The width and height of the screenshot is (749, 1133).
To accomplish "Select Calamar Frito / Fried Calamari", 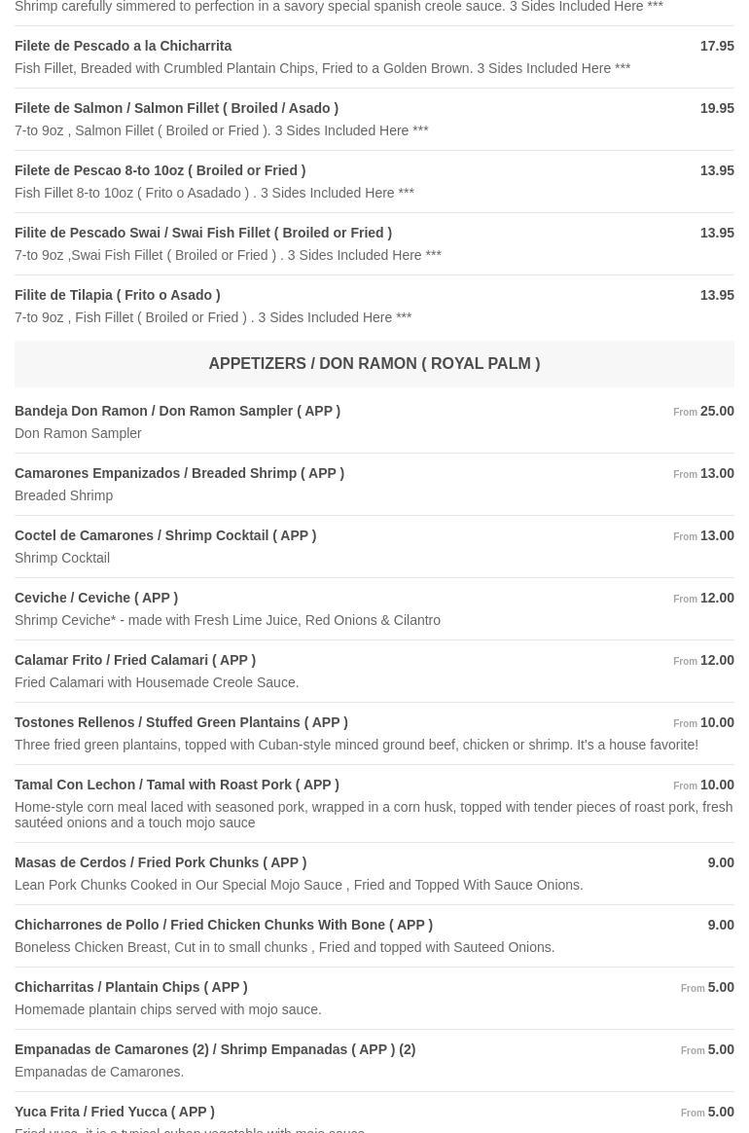I will click(x=134, y=660).
